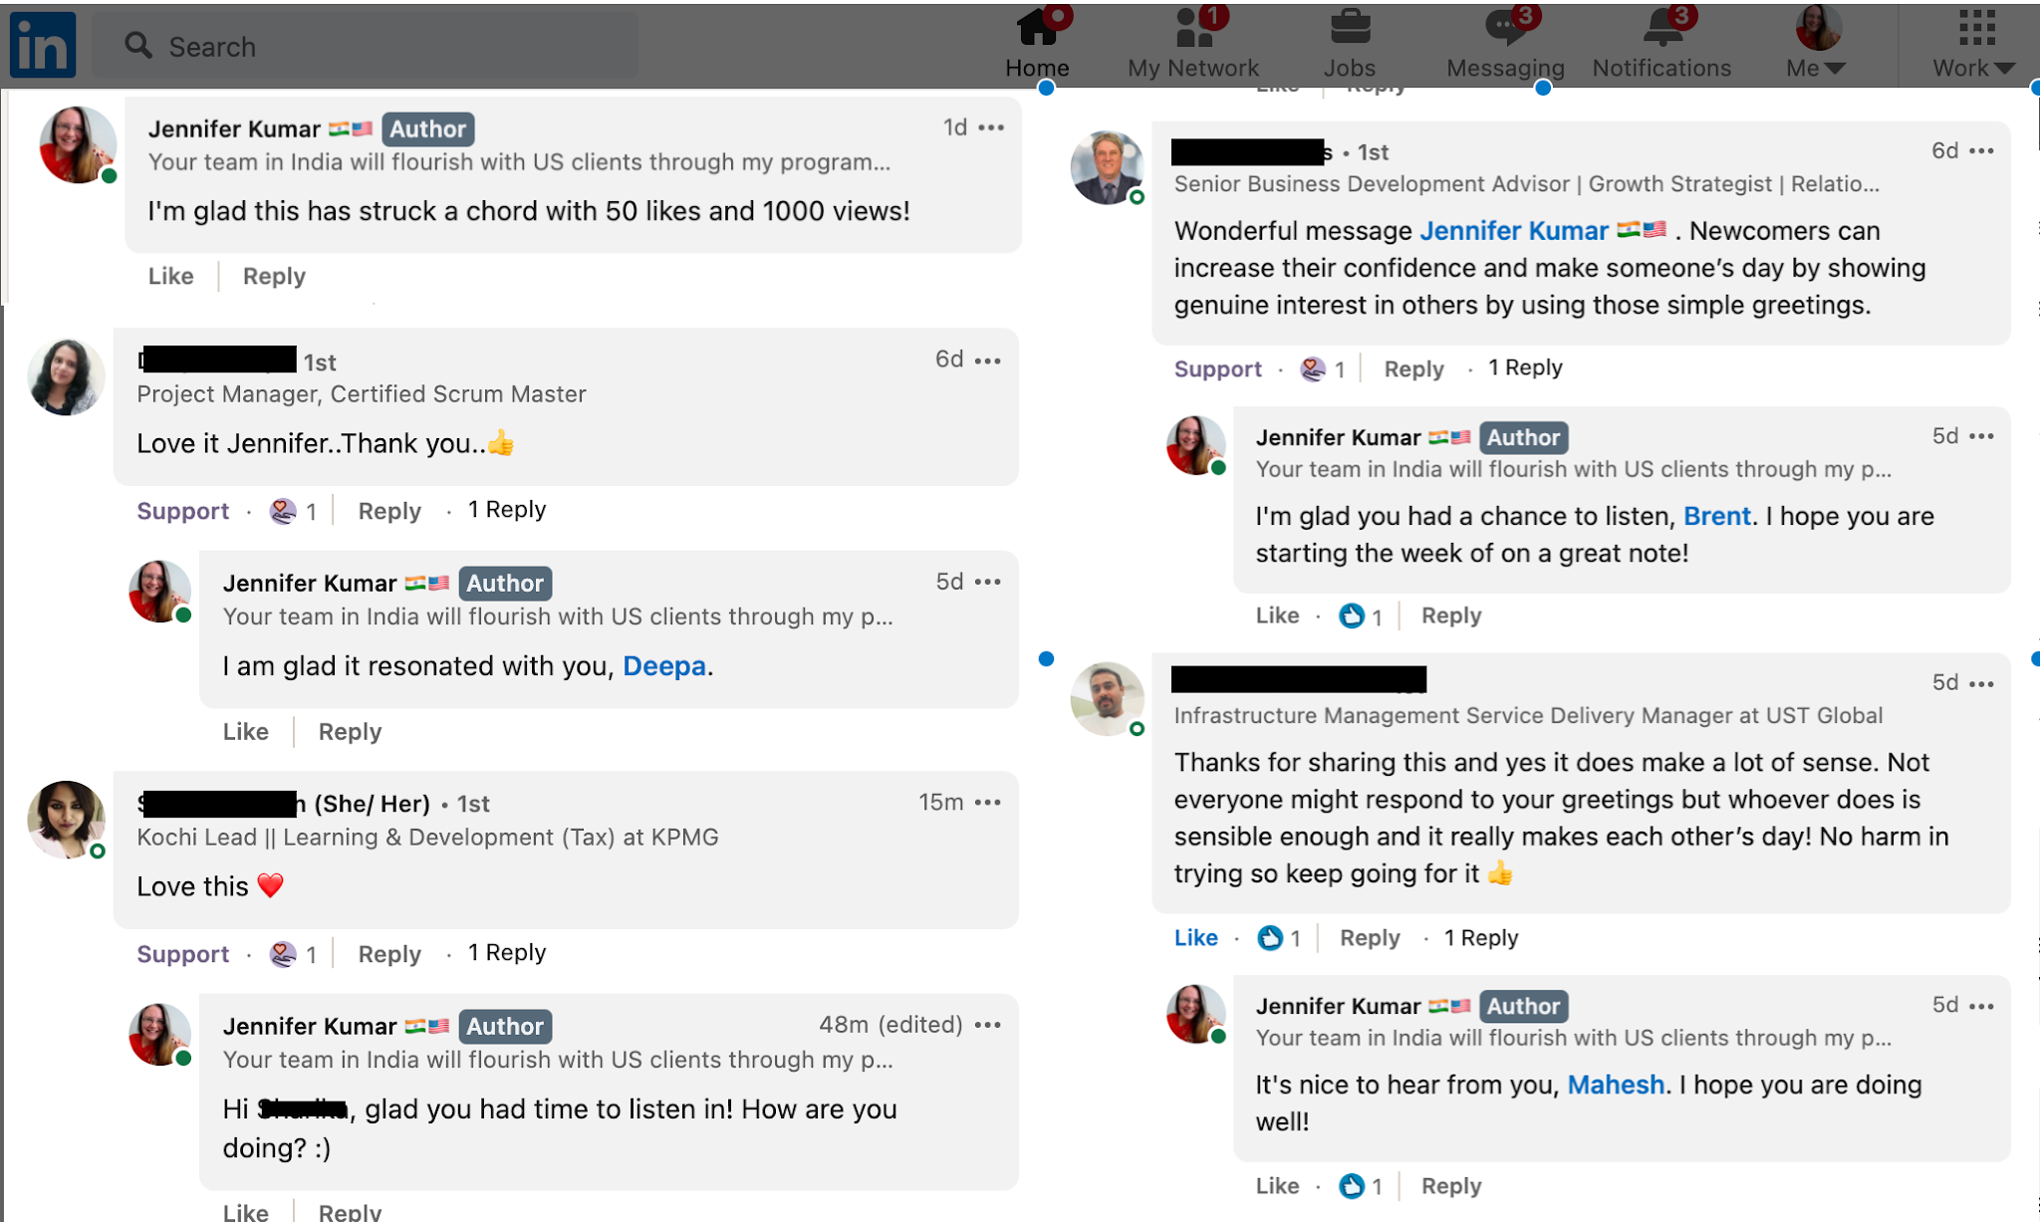Image resolution: width=2040 pixels, height=1222 pixels.
Task: Open the Home feed icon
Action: click(x=1038, y=30)
